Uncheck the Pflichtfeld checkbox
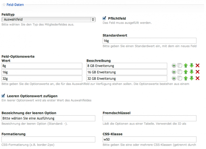 tap(104, 18)
